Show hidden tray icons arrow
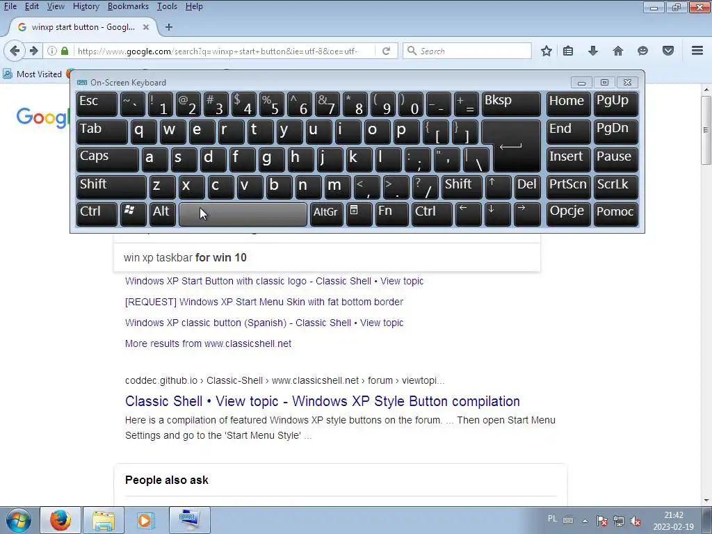 pyautogui.click(x=585, y=521)
